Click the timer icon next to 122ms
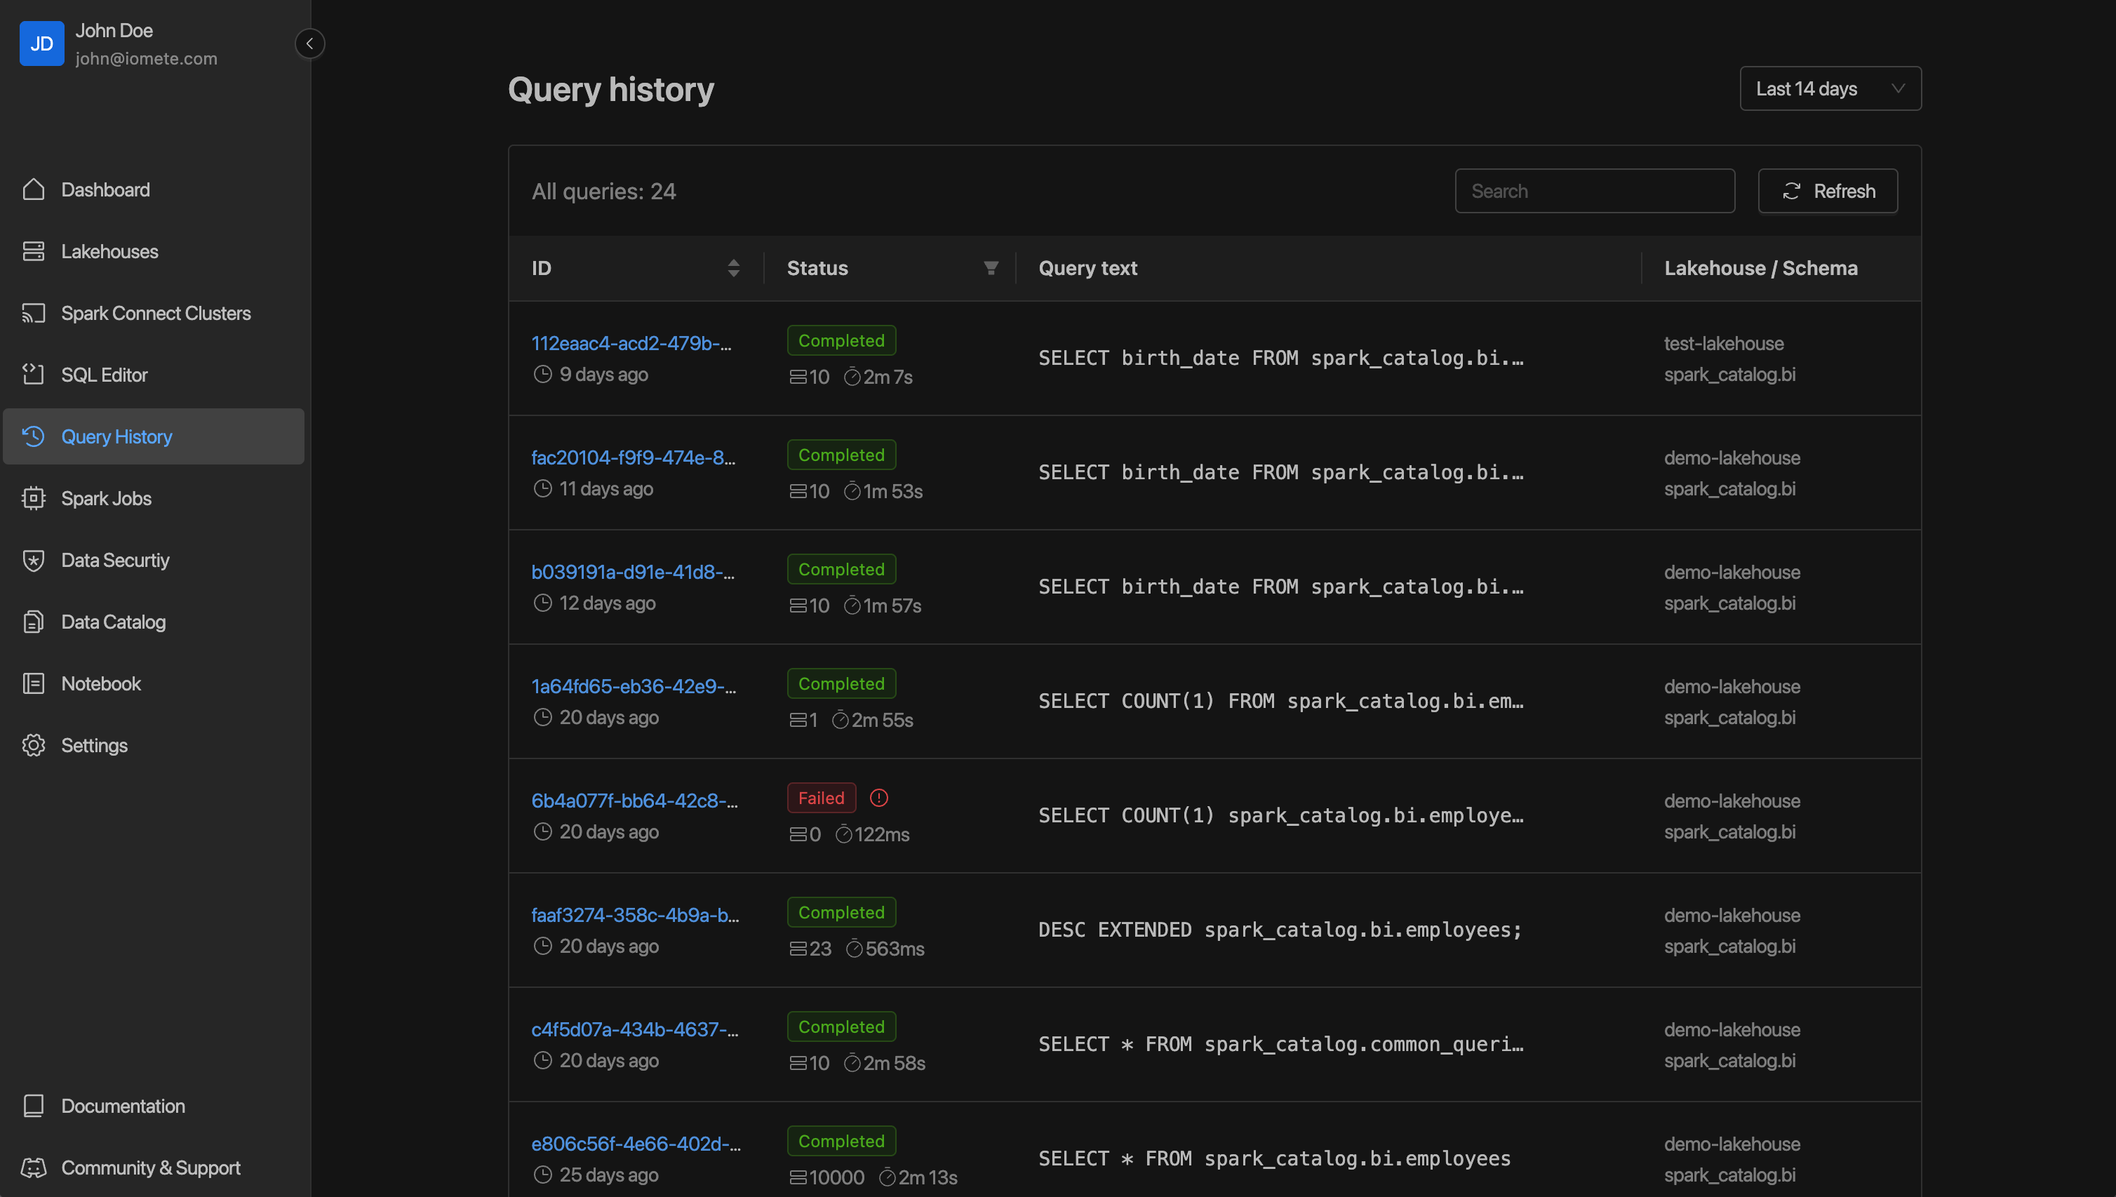 point(843,834)
